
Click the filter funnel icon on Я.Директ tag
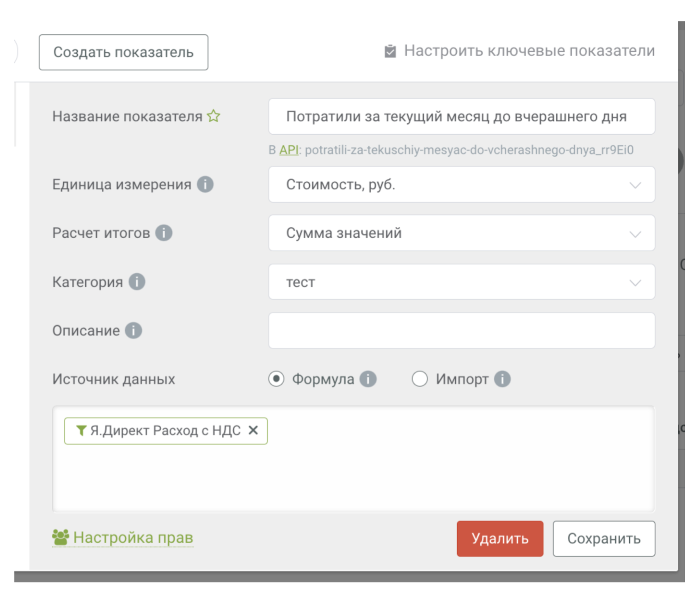click(x=81, y=430)
